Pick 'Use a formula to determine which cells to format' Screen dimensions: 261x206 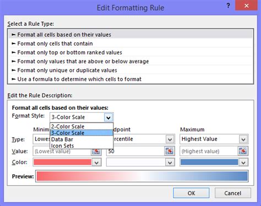130,79
